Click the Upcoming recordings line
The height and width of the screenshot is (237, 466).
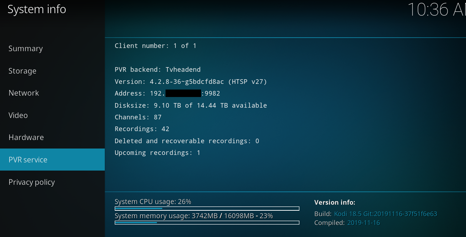(157, 153)
